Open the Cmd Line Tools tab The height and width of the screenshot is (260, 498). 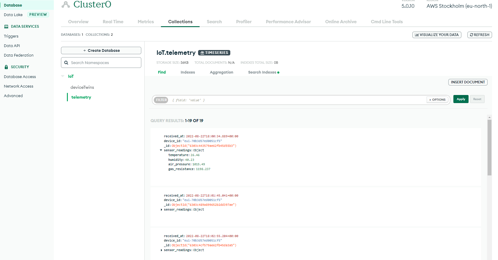[387, 22]
